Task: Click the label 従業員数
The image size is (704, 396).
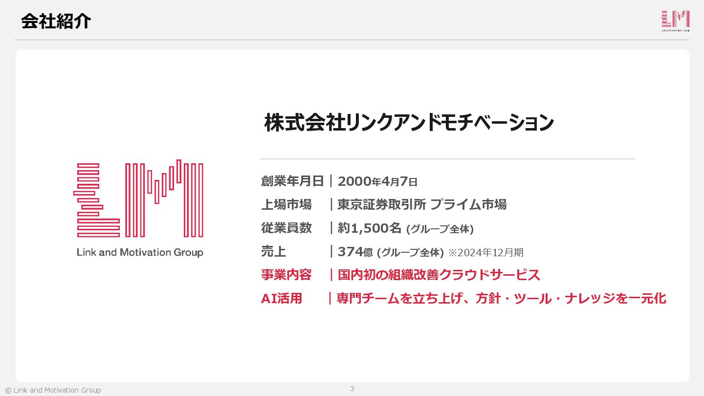Action: 286,228
